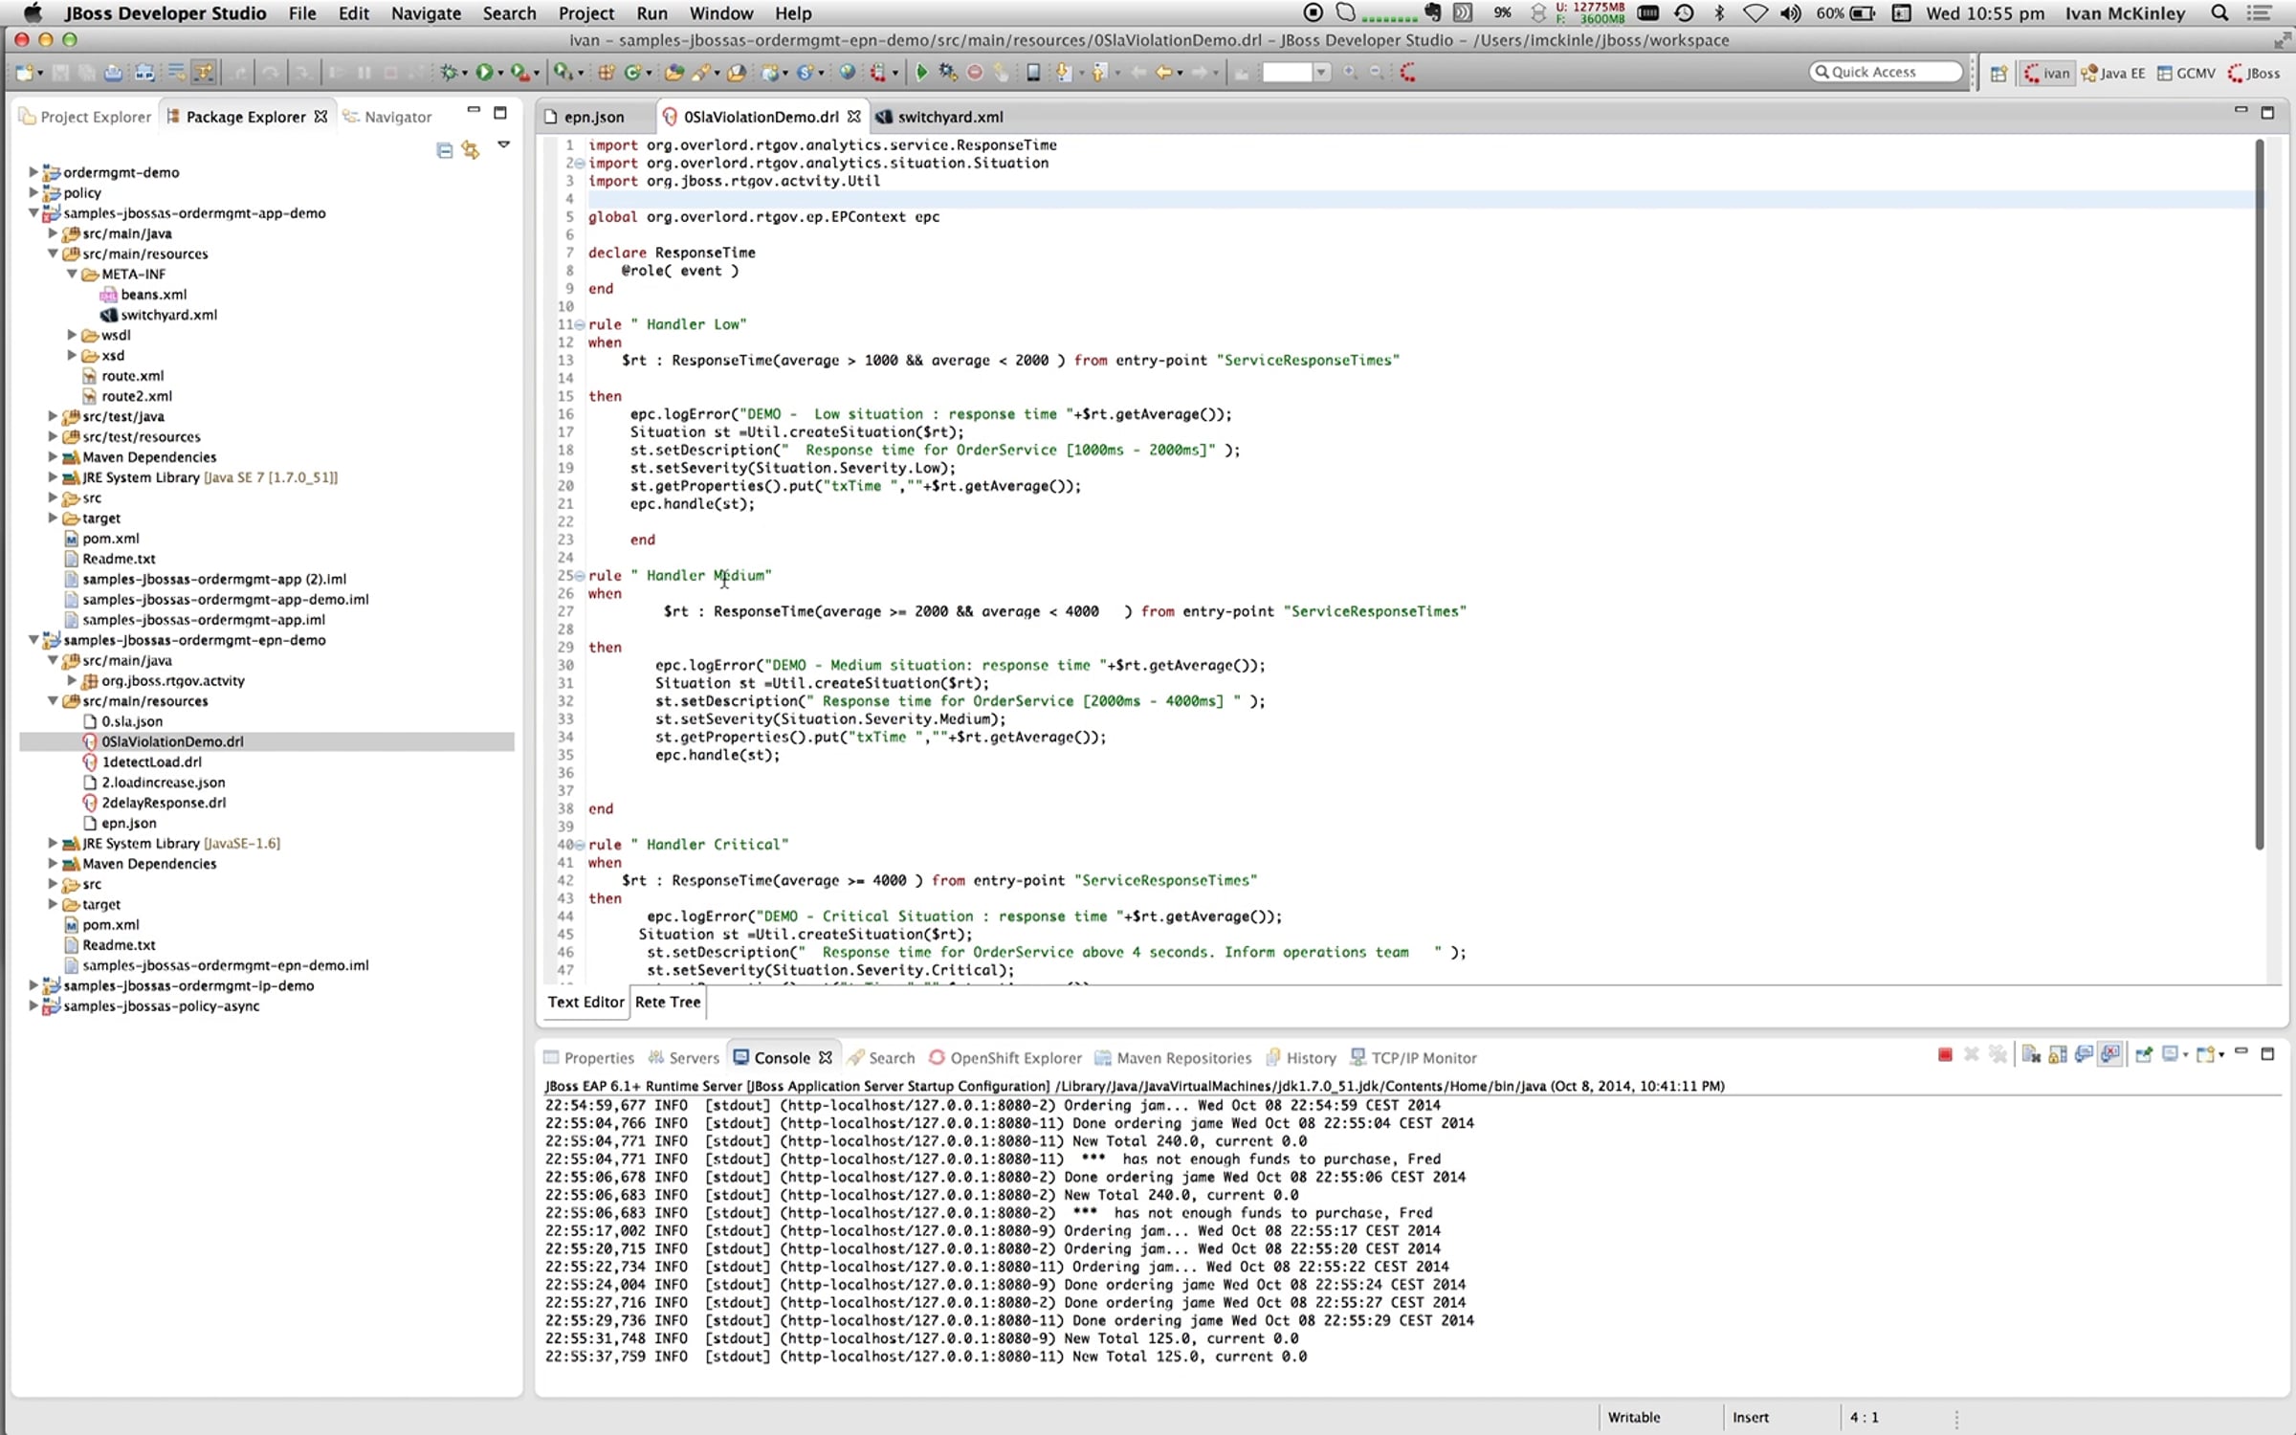Toggle Mark Occurrences in the toolbar
This screenshot has height=1435, width=2296.
pyautogui.click(x=204, y=73)
